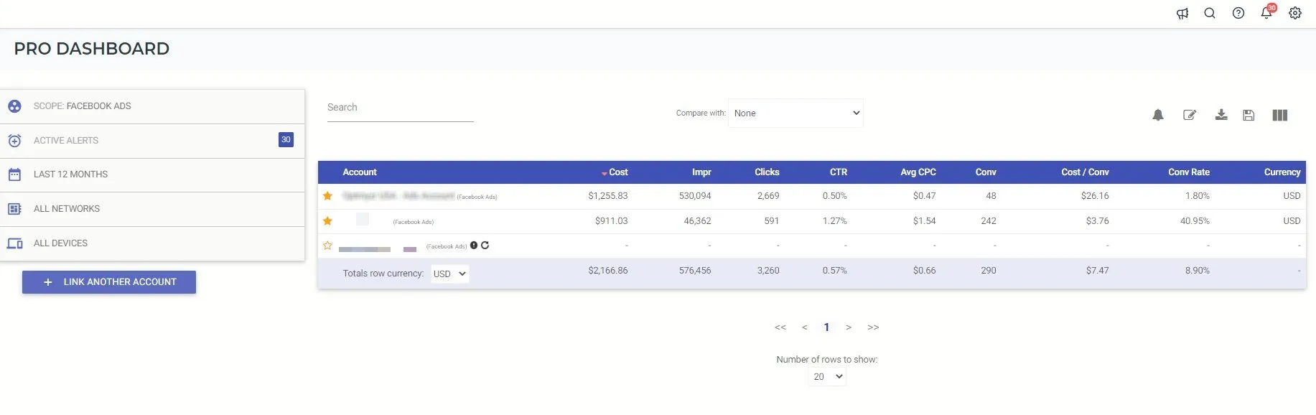Go to next page using single arrow
The width and height of the screenshot is (1316, 415).
849,327
